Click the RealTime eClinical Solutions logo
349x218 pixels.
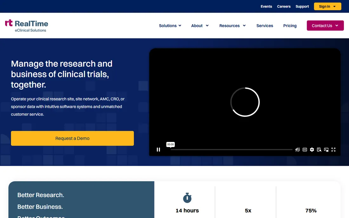tap(26, 26)
